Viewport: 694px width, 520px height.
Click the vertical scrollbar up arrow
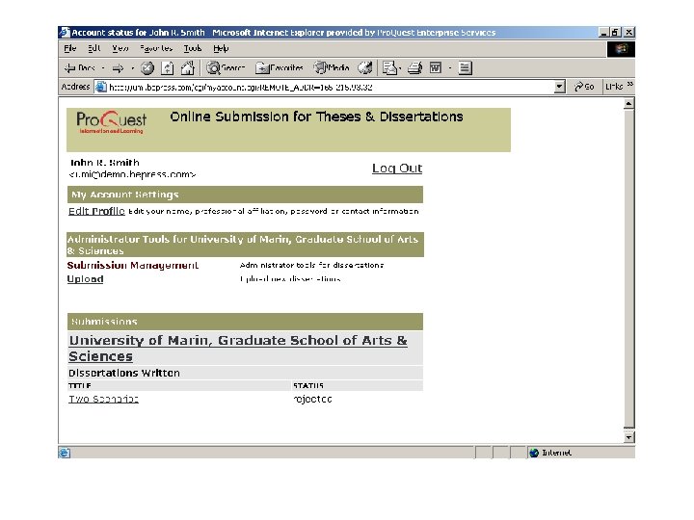pyautogui.click(x=628, y=104)
